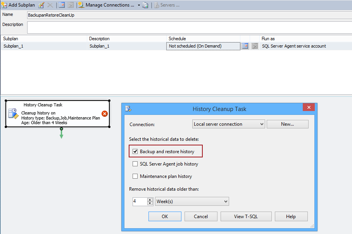Open the Week(s) time unit dropdown
352x234 pixels.
(x=192, y=201)
